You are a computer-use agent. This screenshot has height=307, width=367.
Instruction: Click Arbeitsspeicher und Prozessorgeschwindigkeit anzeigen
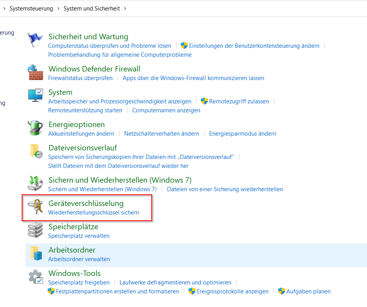coord(119,101)
